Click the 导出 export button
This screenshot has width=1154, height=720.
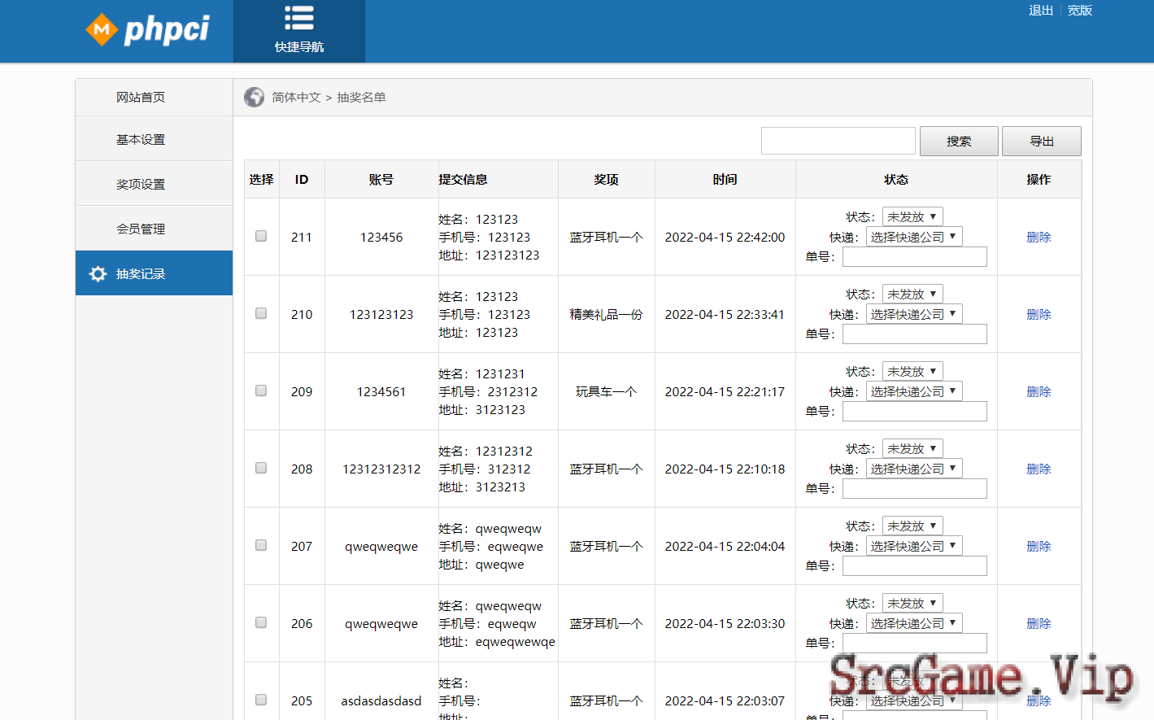point(1041,142)
